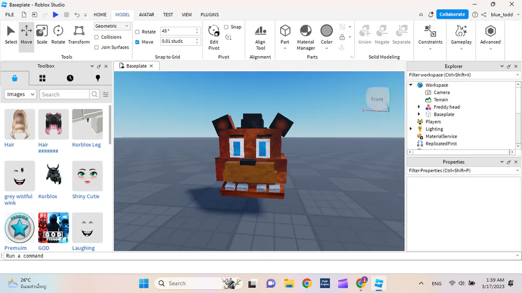The width and height of the screenshot is (522, 293).
Task: Collapse the Workspace tree node
Action: pyautogui.click(x=411, y=85)
